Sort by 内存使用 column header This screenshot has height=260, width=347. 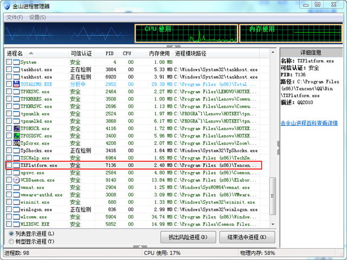tap(153, 53)
